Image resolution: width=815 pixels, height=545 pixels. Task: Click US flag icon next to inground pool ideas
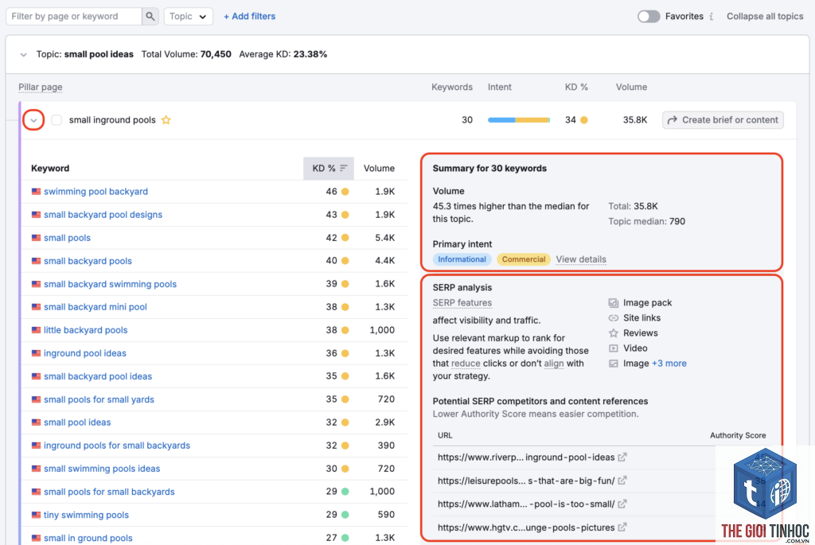click(36, 352)
